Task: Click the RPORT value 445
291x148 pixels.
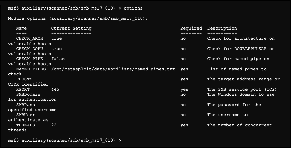Action: tap(55, 90)
